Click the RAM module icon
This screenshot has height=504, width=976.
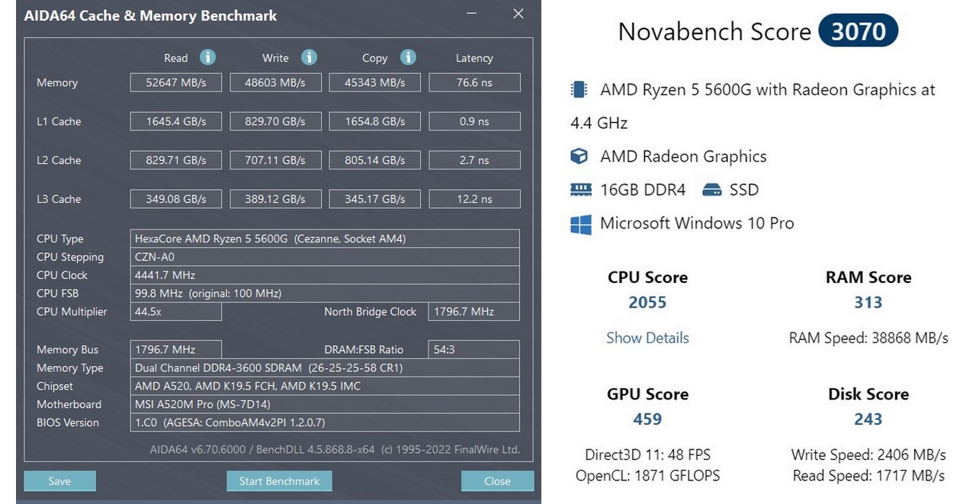tap(581, 190)
